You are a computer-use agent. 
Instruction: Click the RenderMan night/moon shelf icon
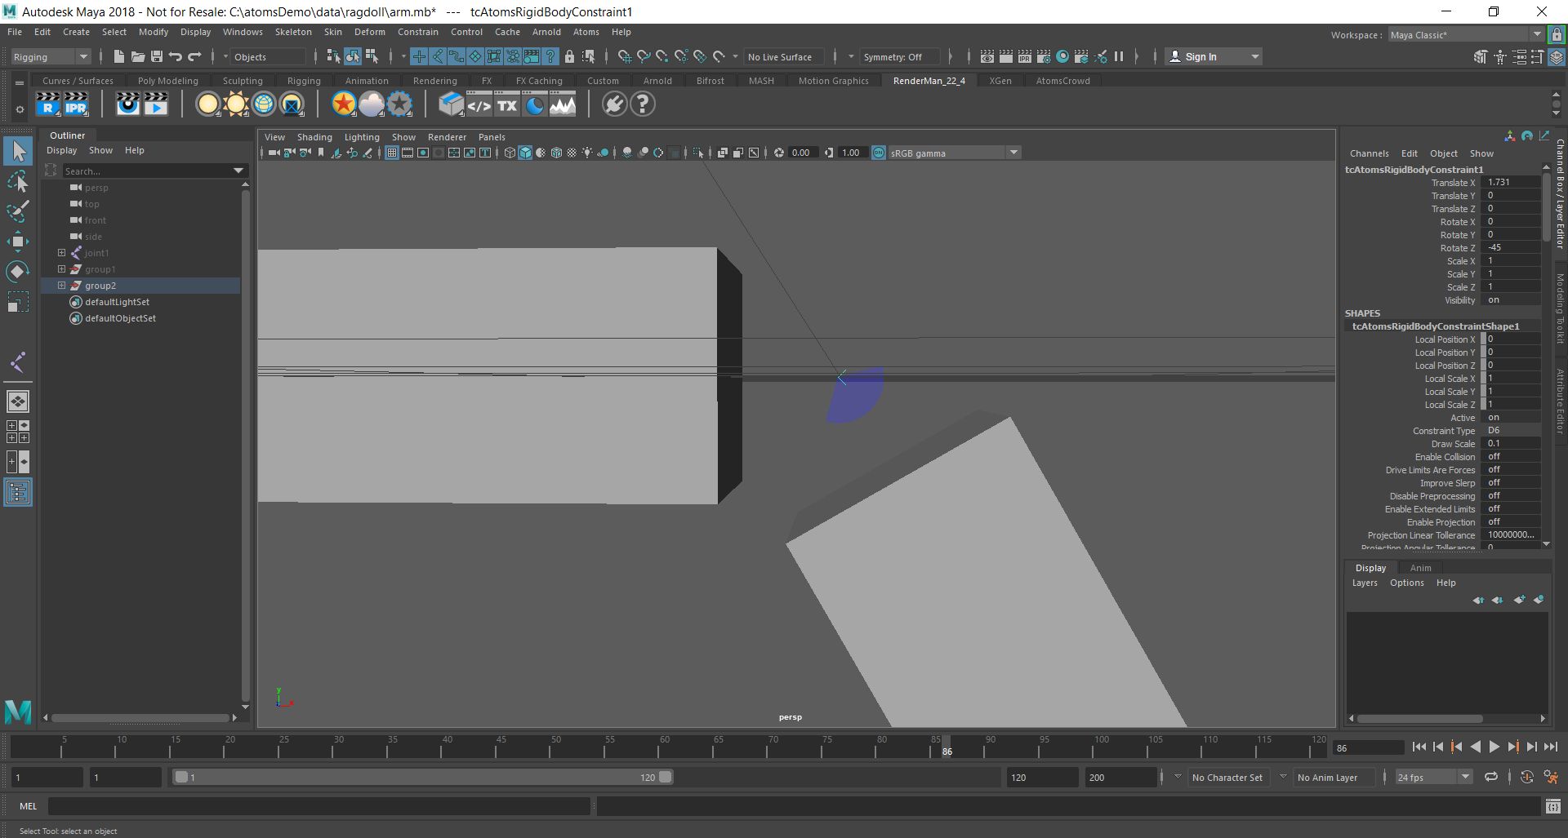[x=535, y=104]
